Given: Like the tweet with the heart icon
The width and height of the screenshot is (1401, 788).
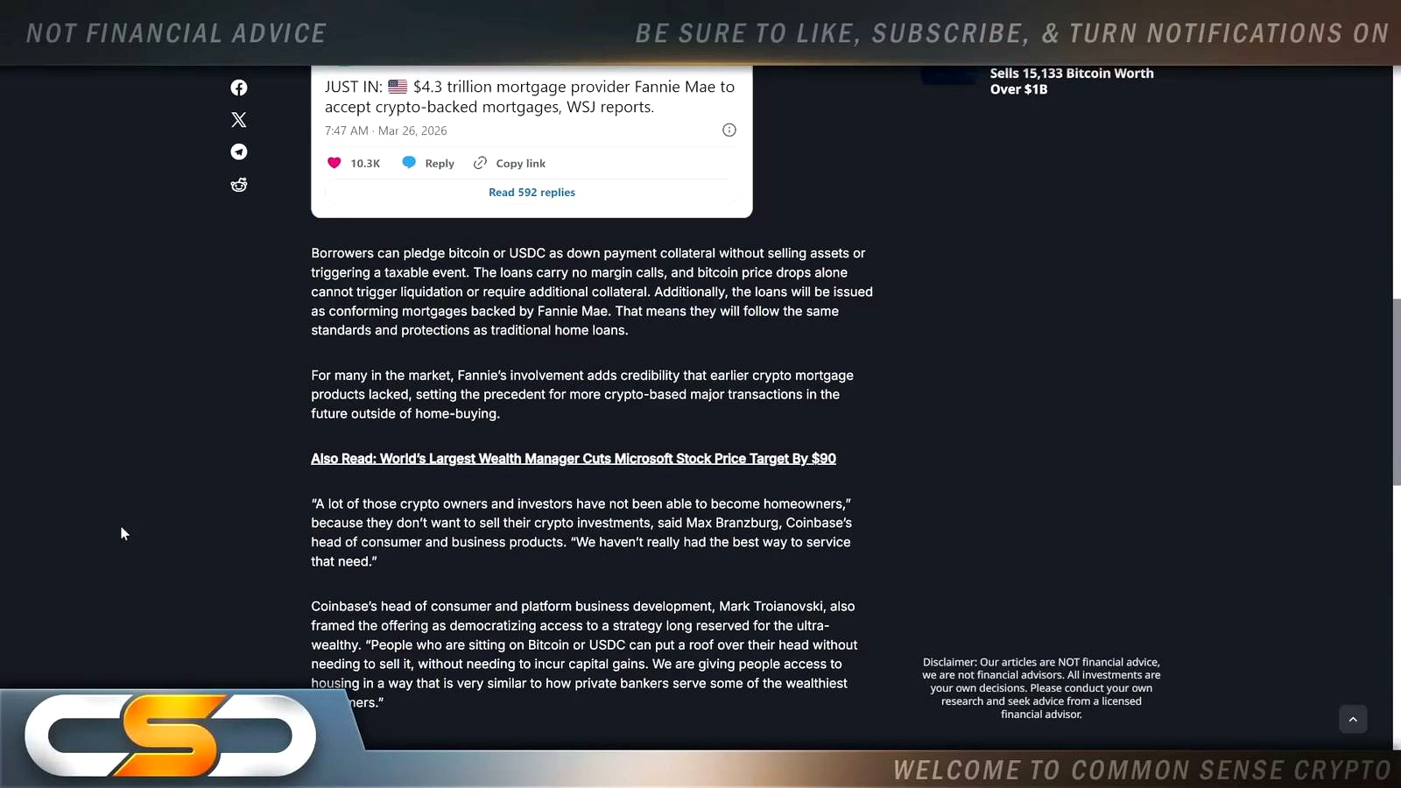Looking at the screenshot, I should coord(334,163).
